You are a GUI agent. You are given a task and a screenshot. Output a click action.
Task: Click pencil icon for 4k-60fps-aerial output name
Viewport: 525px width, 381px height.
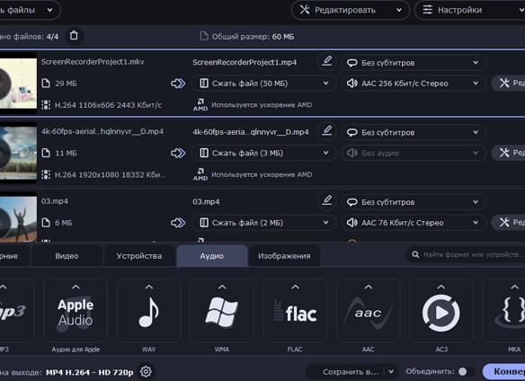(327, 131)
